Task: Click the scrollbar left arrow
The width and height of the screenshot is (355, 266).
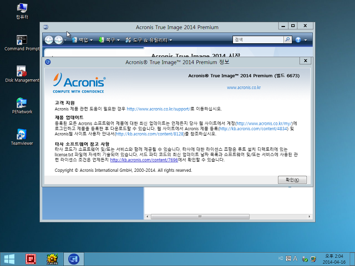Action: (x=148, y=217)
